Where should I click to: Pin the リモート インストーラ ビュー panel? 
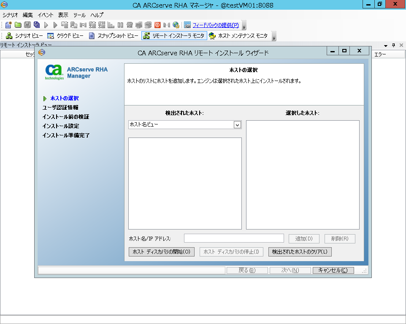[394, 45]
